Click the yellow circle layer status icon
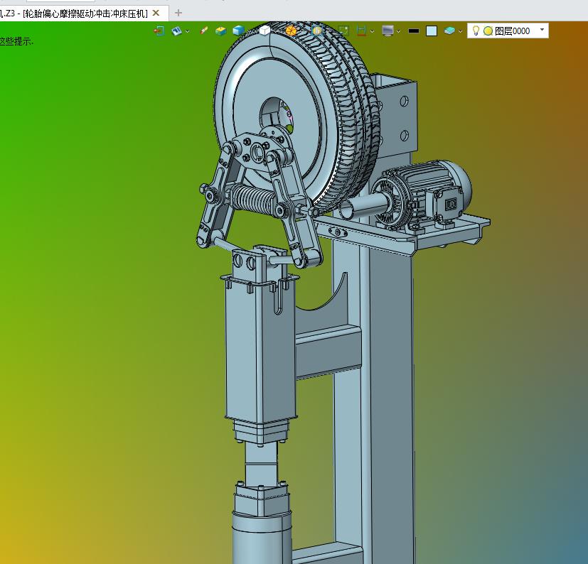Viewport: 588px width, 564px height. (488, 31)
